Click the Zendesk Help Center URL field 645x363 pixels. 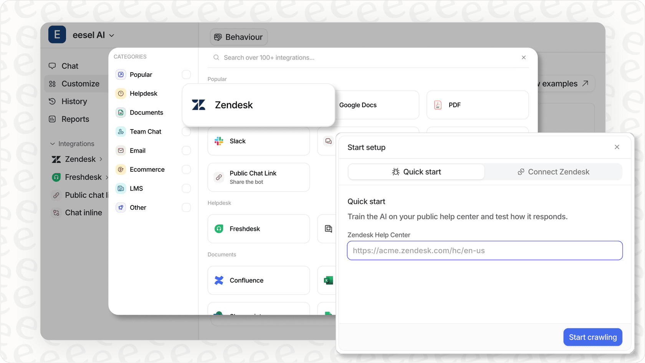(x=485, y=250)
